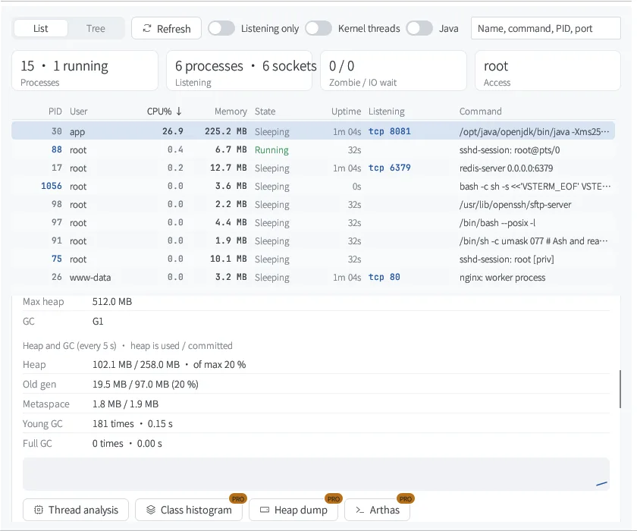The height and width of the screenshot is (531, 637).
Task: Sort by the Uptime column header
Action: click(346, 112)
